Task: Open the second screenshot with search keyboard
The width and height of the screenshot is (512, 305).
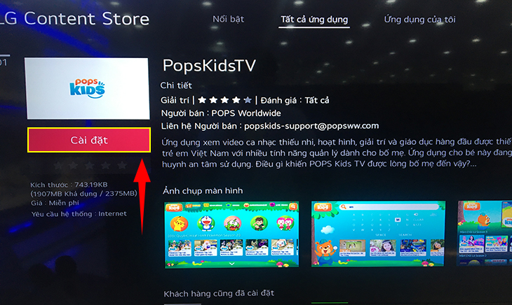Action: coord(378,234)
